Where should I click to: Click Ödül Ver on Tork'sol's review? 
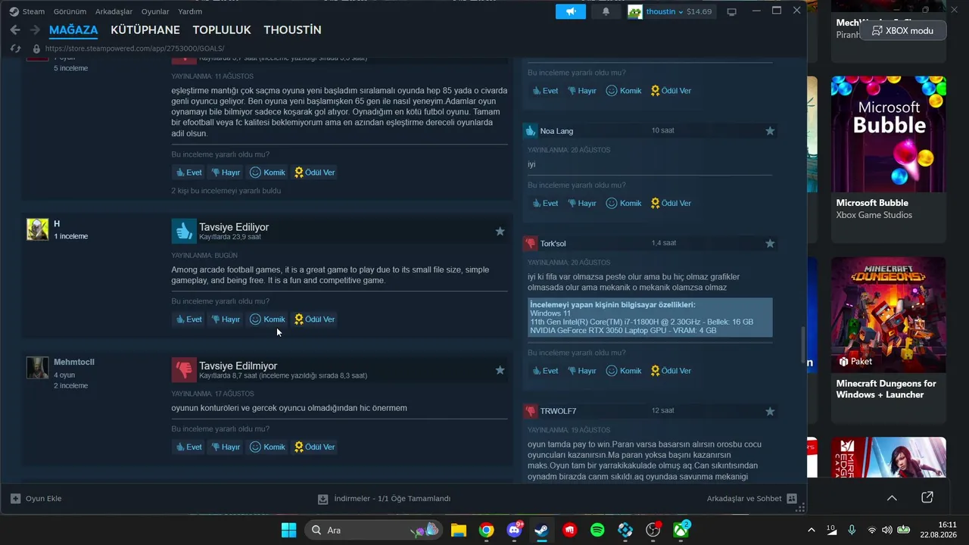click(671, 371)
